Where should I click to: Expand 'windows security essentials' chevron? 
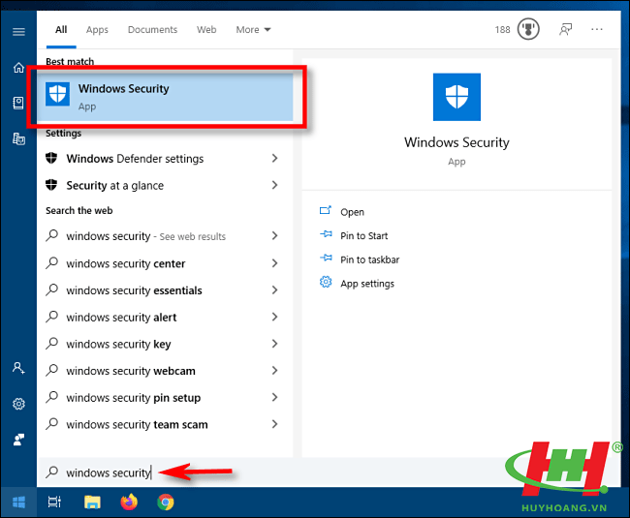(274, 289)
